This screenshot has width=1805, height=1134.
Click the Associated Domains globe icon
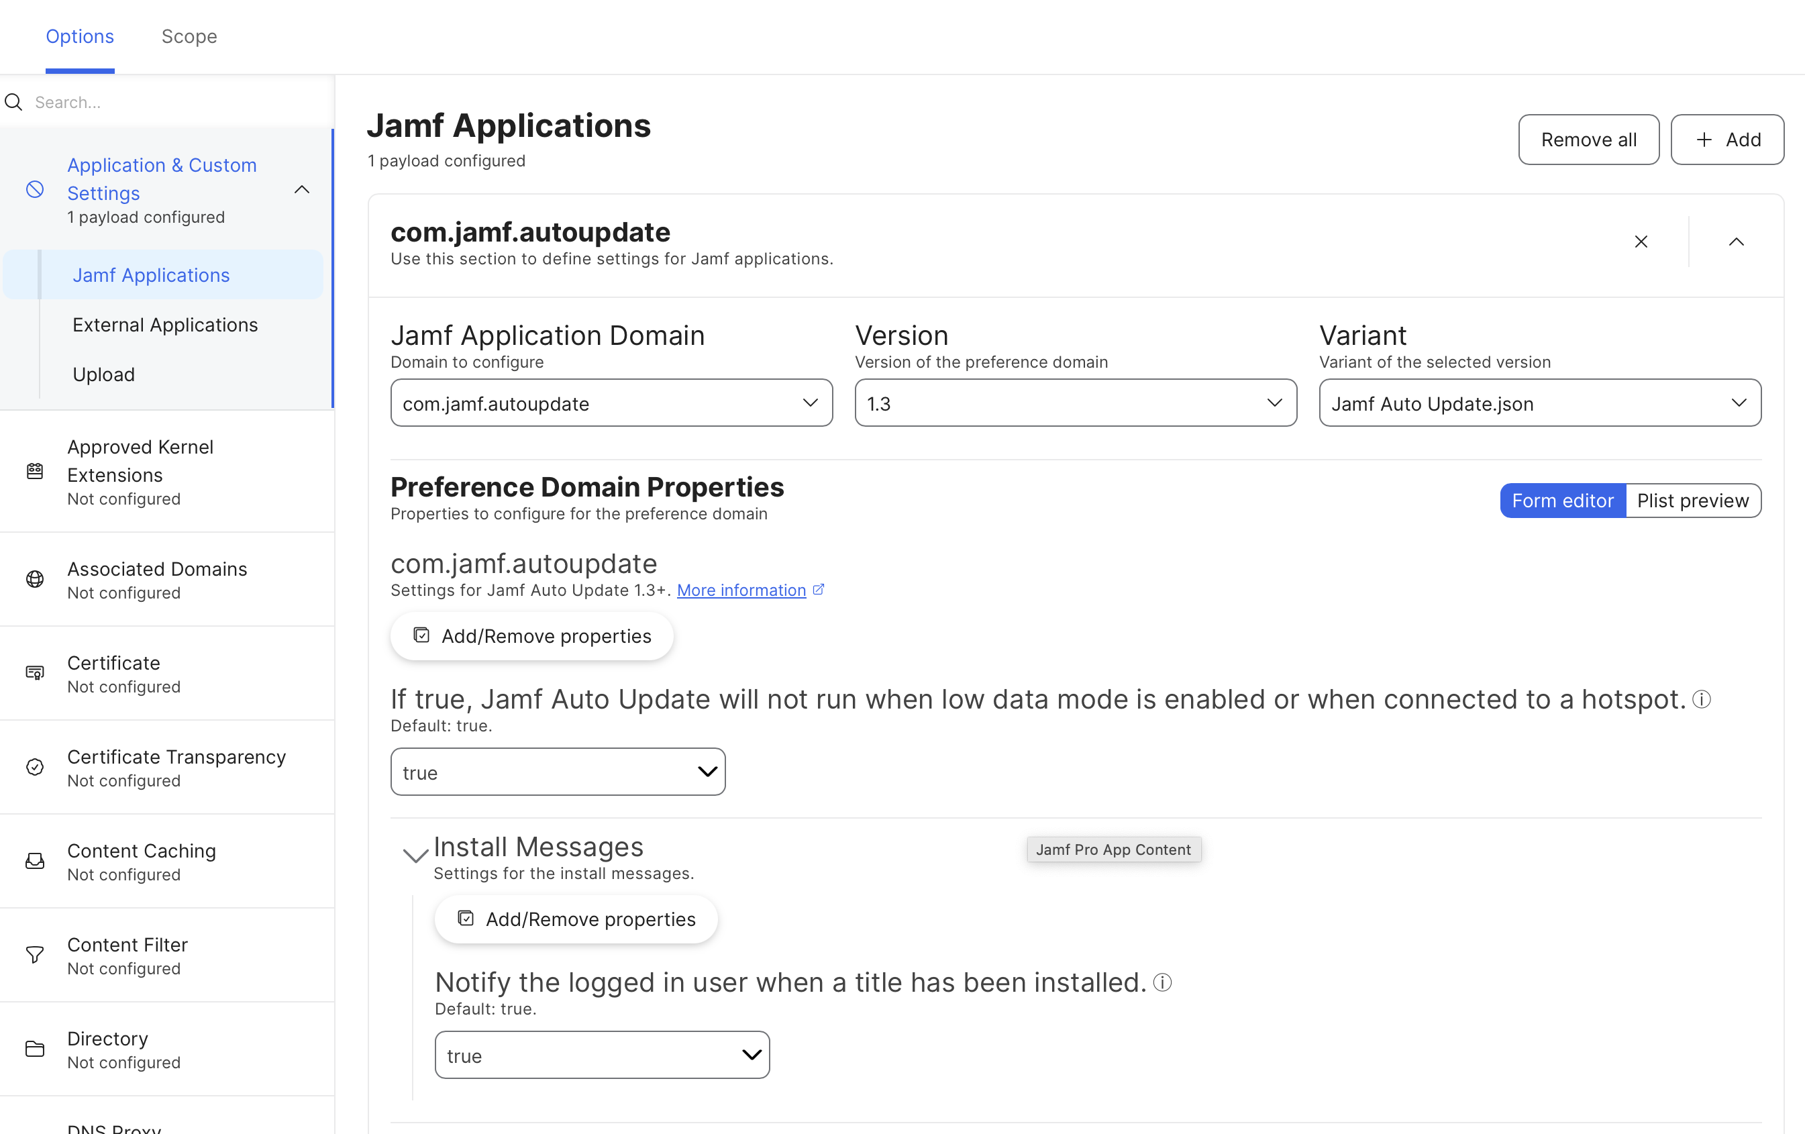point(34,579)
